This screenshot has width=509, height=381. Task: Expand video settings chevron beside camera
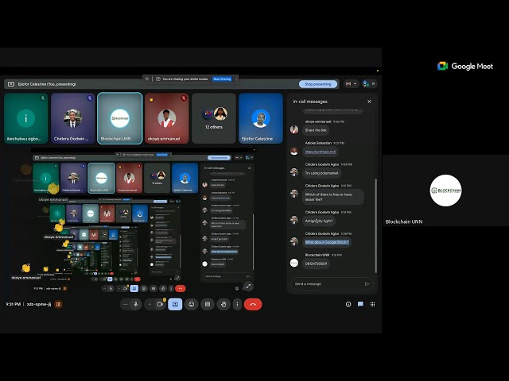click(x=150, y=304)
